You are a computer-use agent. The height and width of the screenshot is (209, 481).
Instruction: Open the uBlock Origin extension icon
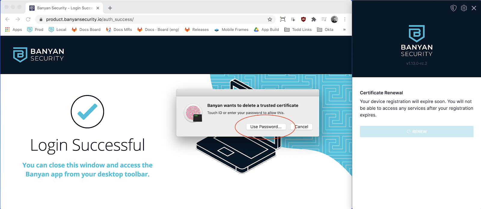303,19
